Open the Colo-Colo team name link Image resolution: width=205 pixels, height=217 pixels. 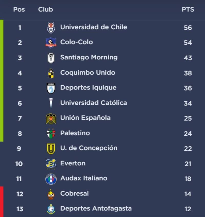coord(76,42)
